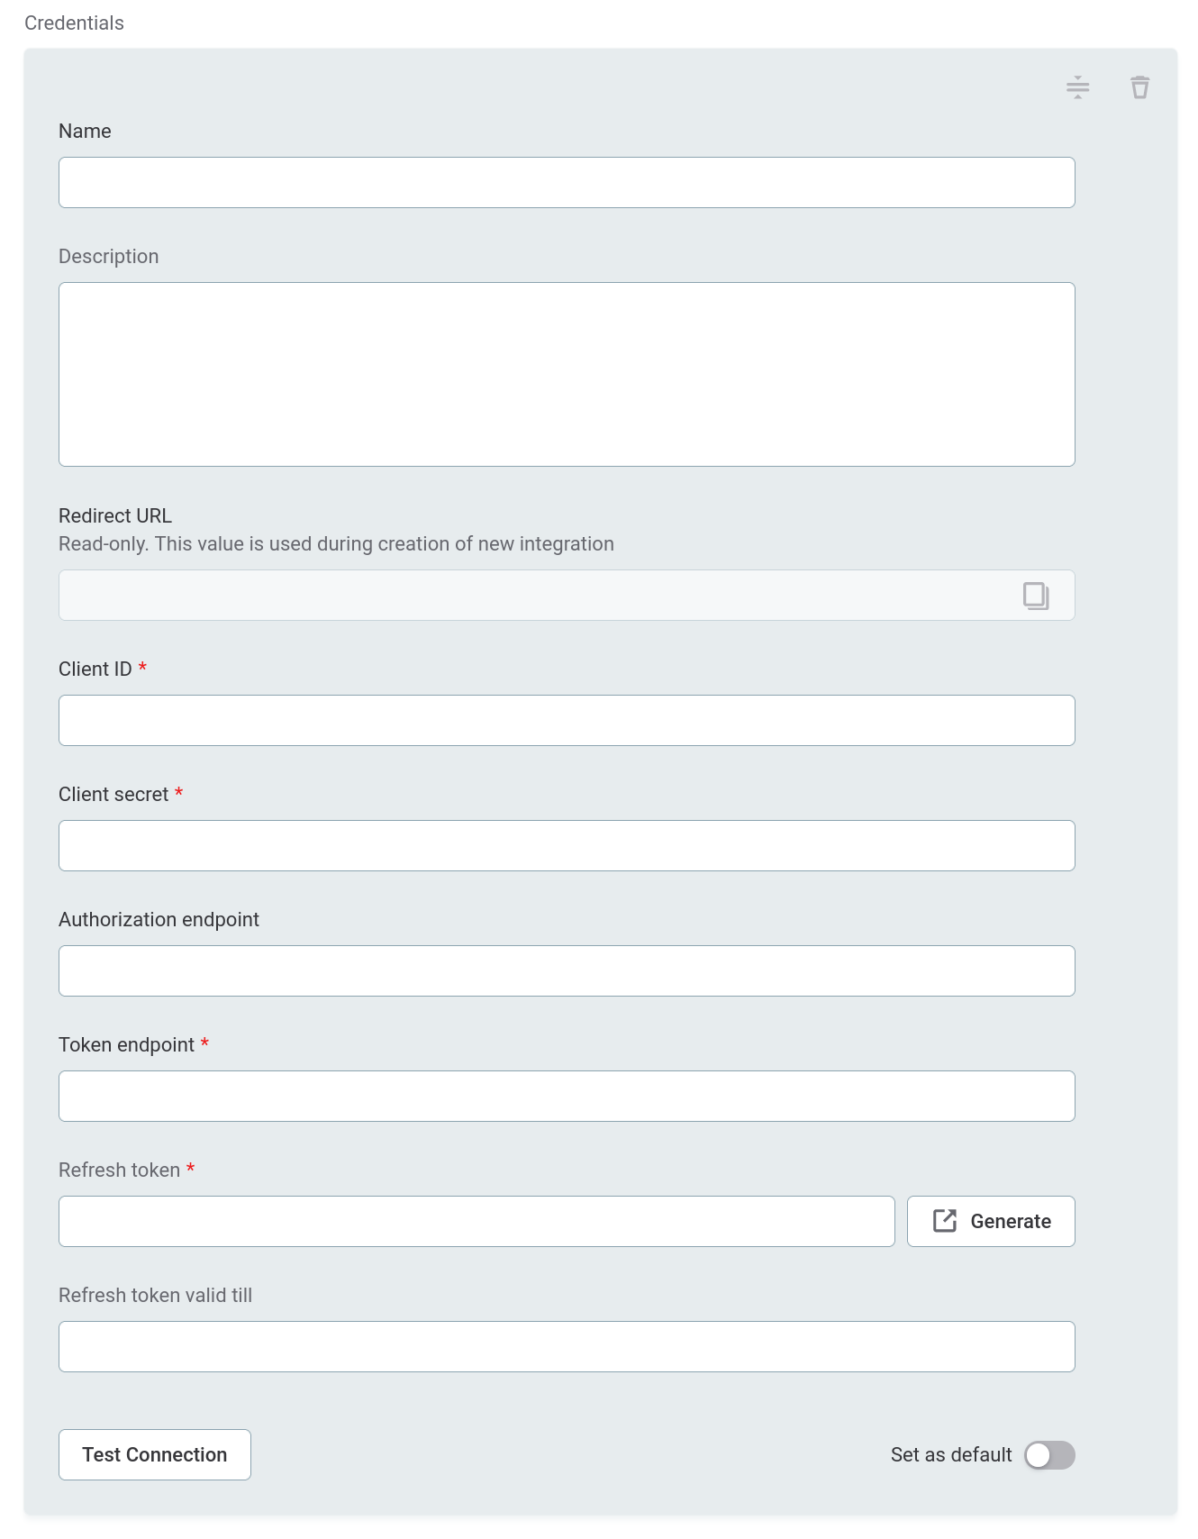Delete this credential with the trash icon

1139,87
